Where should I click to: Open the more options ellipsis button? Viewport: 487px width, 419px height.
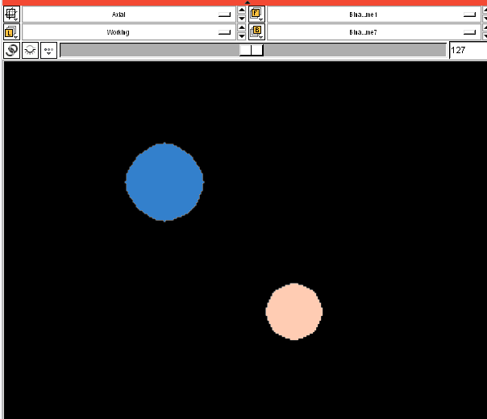pos(49,50)
